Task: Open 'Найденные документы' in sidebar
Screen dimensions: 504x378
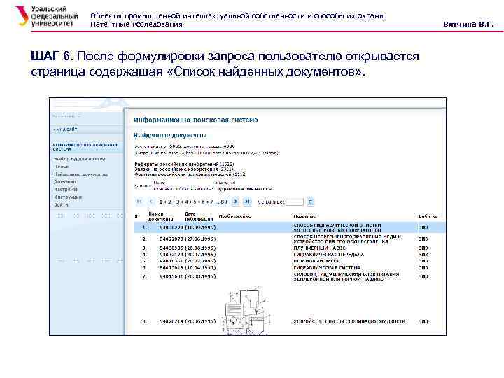Action: pos(81,174)
